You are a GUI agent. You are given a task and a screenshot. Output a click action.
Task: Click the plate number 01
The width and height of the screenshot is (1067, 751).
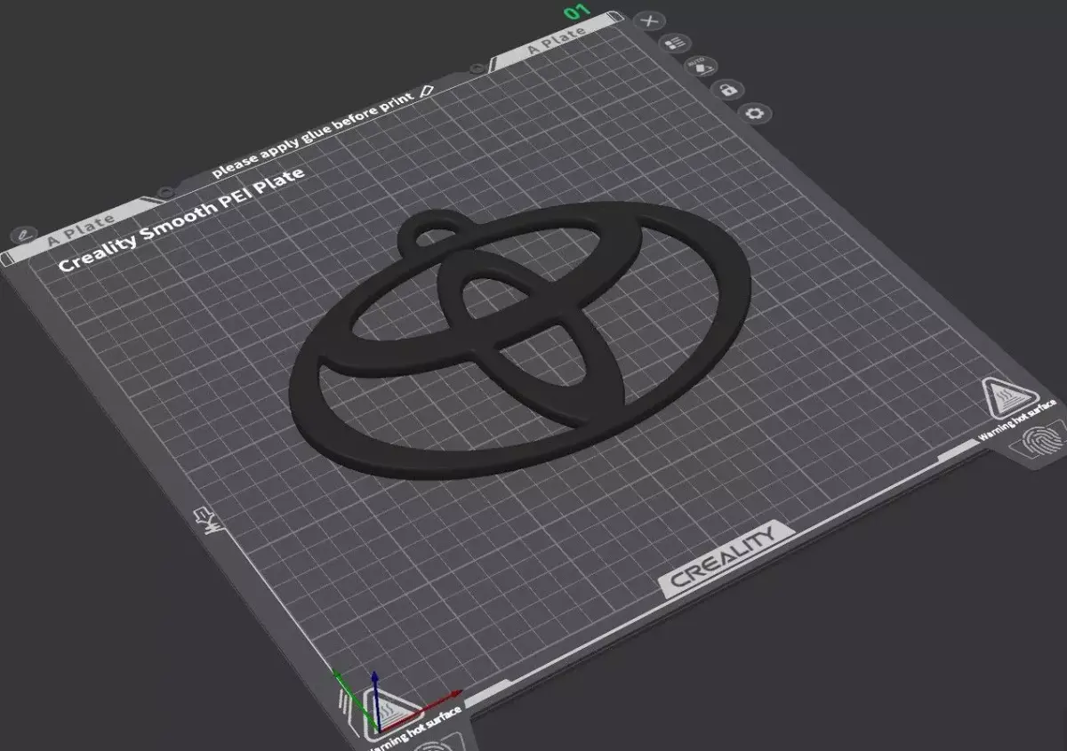point(577,12)
